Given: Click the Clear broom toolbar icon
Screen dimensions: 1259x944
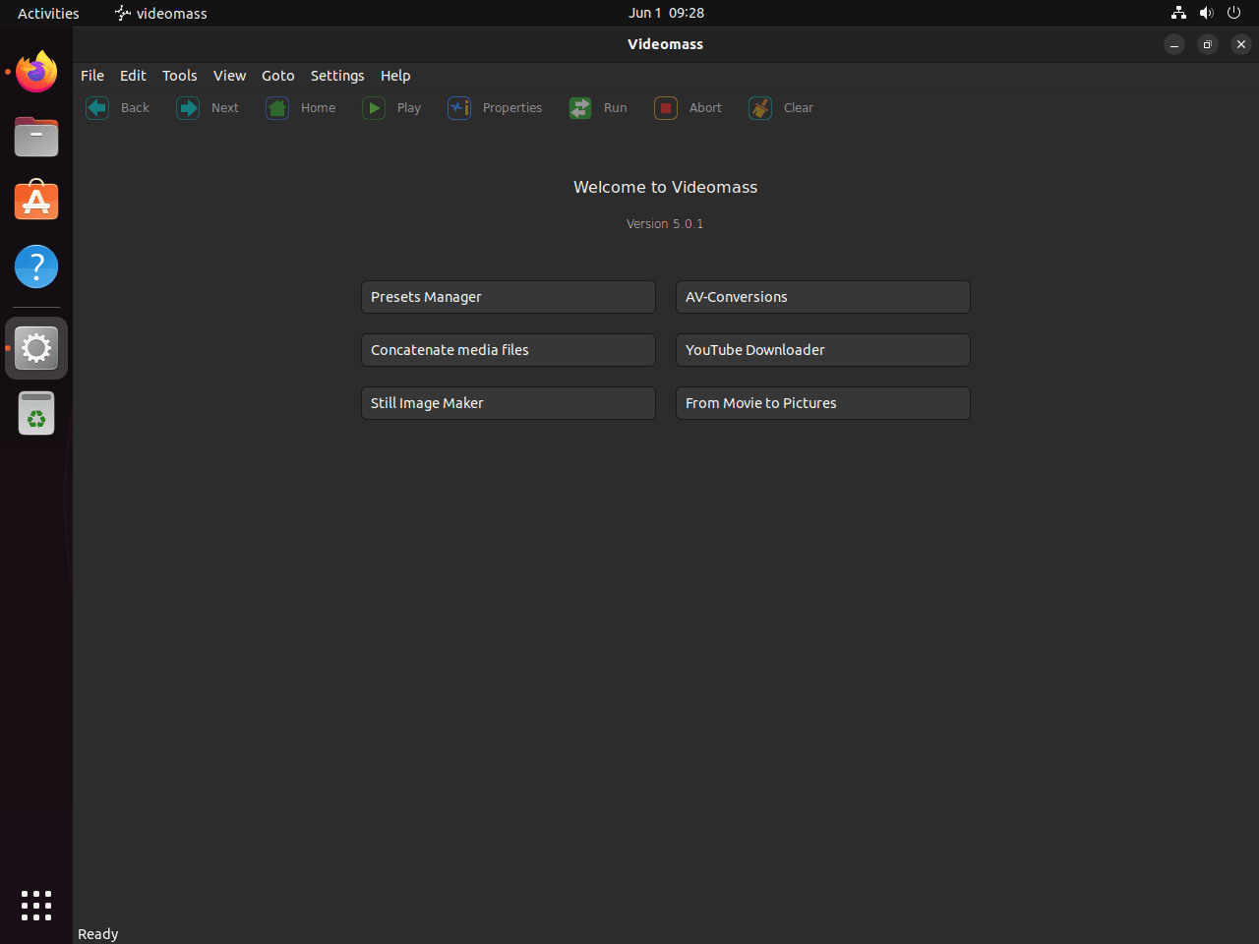Looking at the screenshot, I should pos(760,108).
